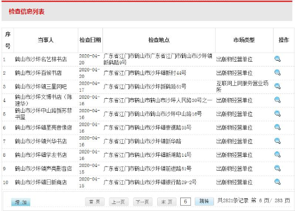Viewport: 295px width, 211px height.
Task: Click view icon for 鹤山市沙坪镇兴华书店
Action: tap(277, 141)
